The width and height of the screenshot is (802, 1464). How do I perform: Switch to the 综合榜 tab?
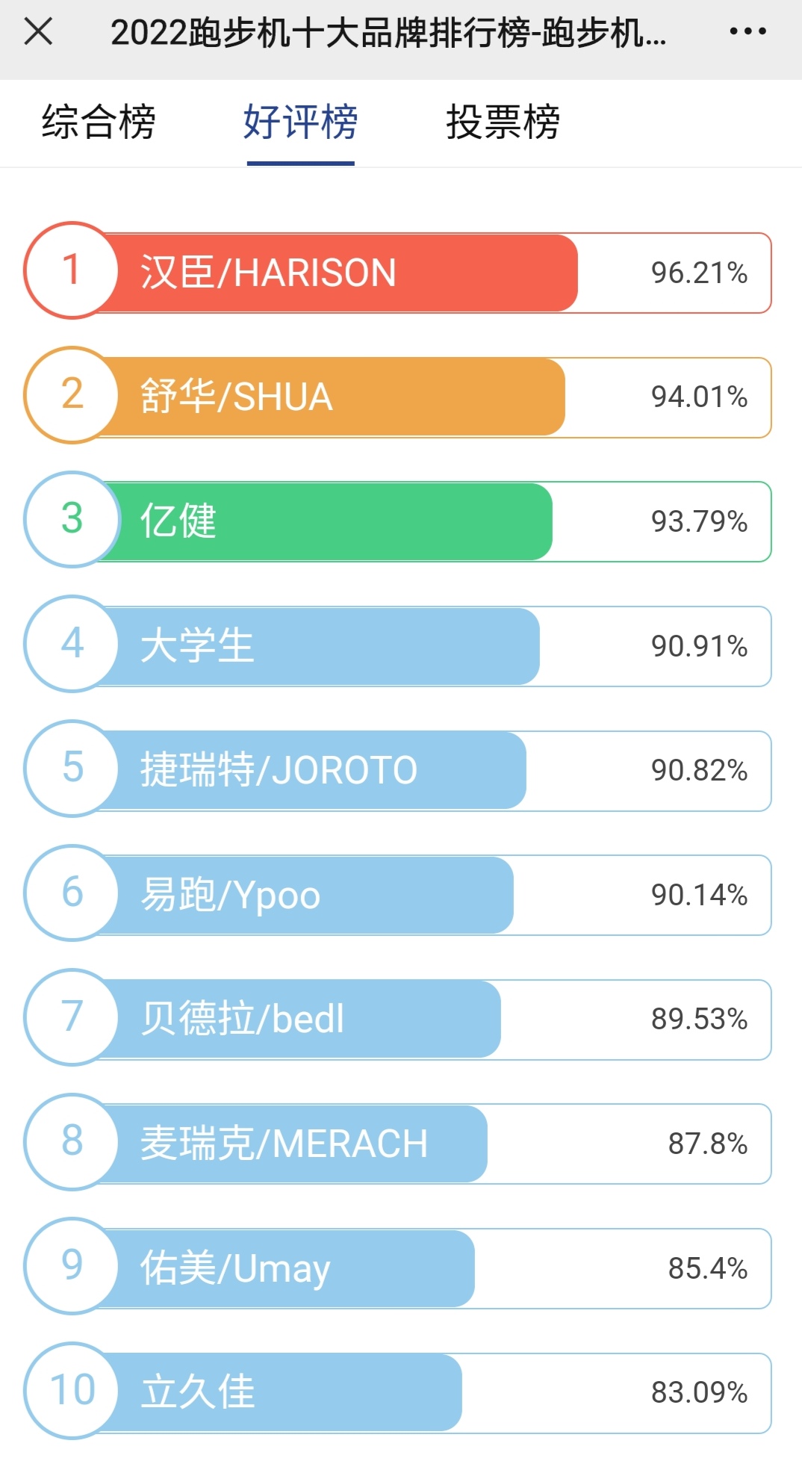click(99, 122)
